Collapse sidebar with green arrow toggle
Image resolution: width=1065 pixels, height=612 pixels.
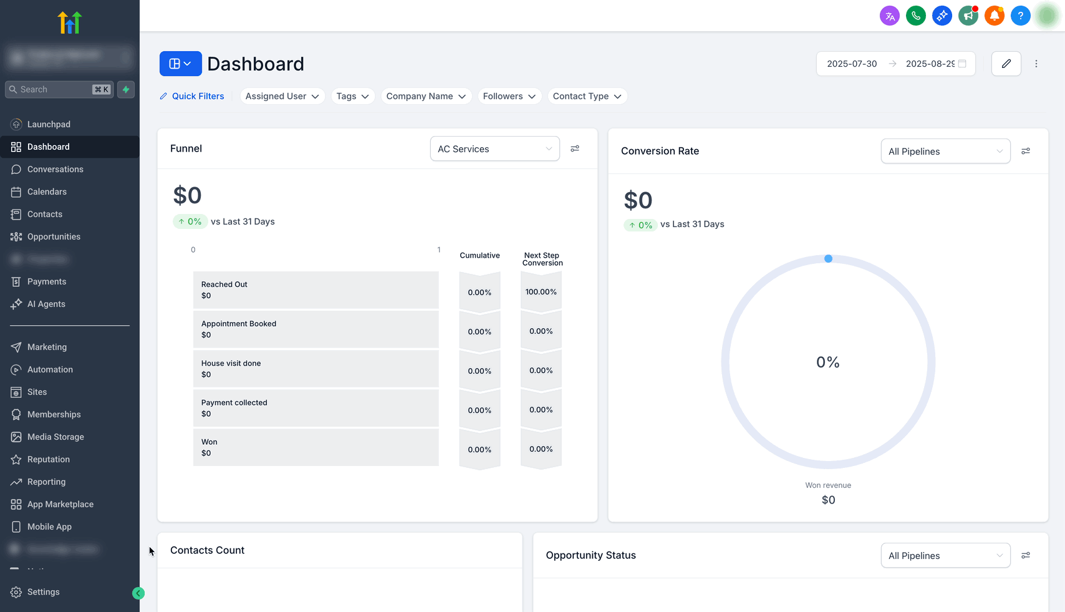(138, 593)
